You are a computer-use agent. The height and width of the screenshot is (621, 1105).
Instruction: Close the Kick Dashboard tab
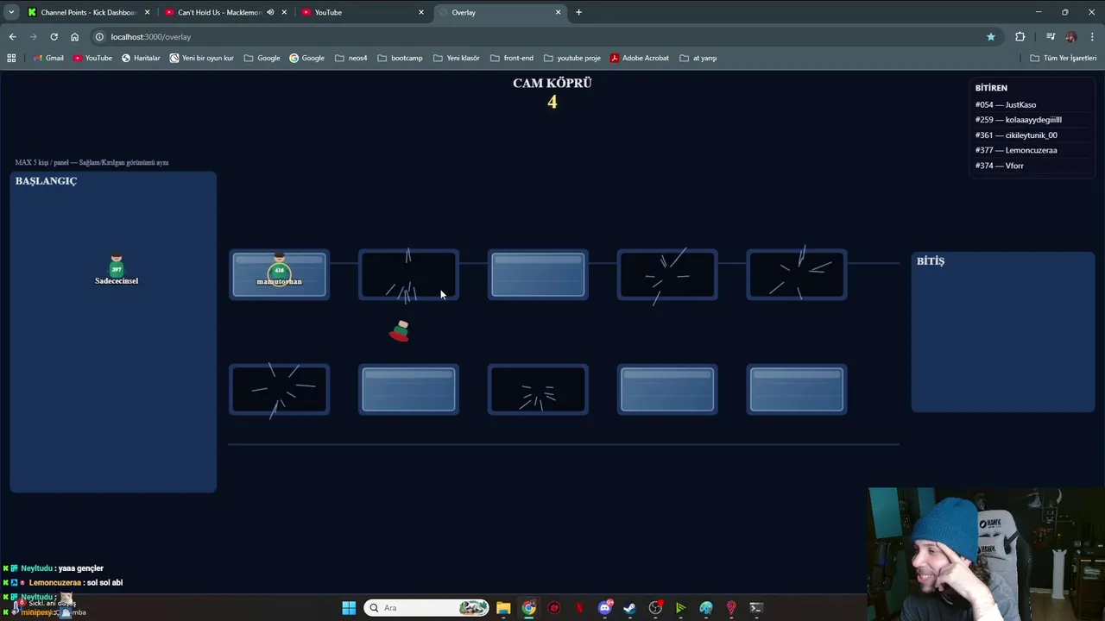click(x=147, y=12)
